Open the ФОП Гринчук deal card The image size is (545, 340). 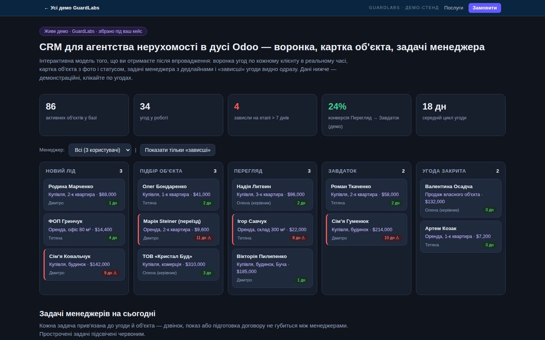[84, 229]
